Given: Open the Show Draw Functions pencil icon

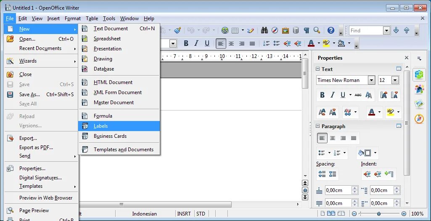Looking at the screenshot, I should tap(251, 30).
